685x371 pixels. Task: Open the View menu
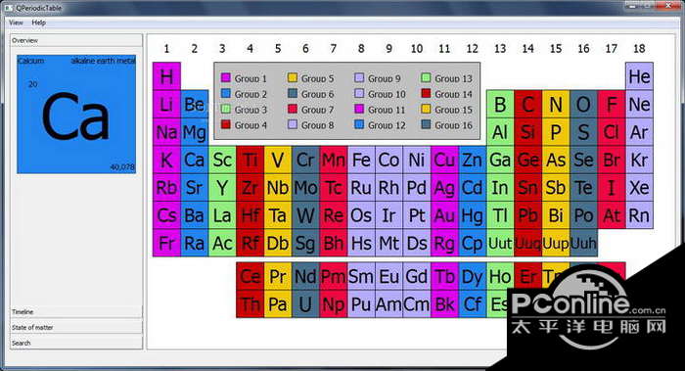pos(16,23)
